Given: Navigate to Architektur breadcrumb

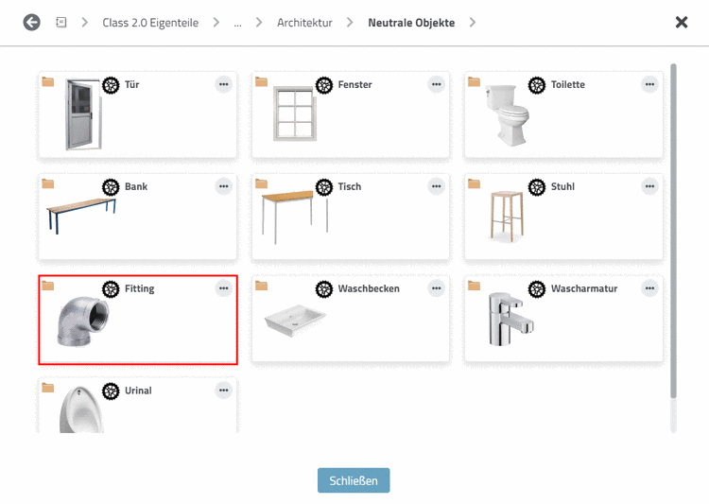Looking at the screenshot, I should tap(304, 23).
